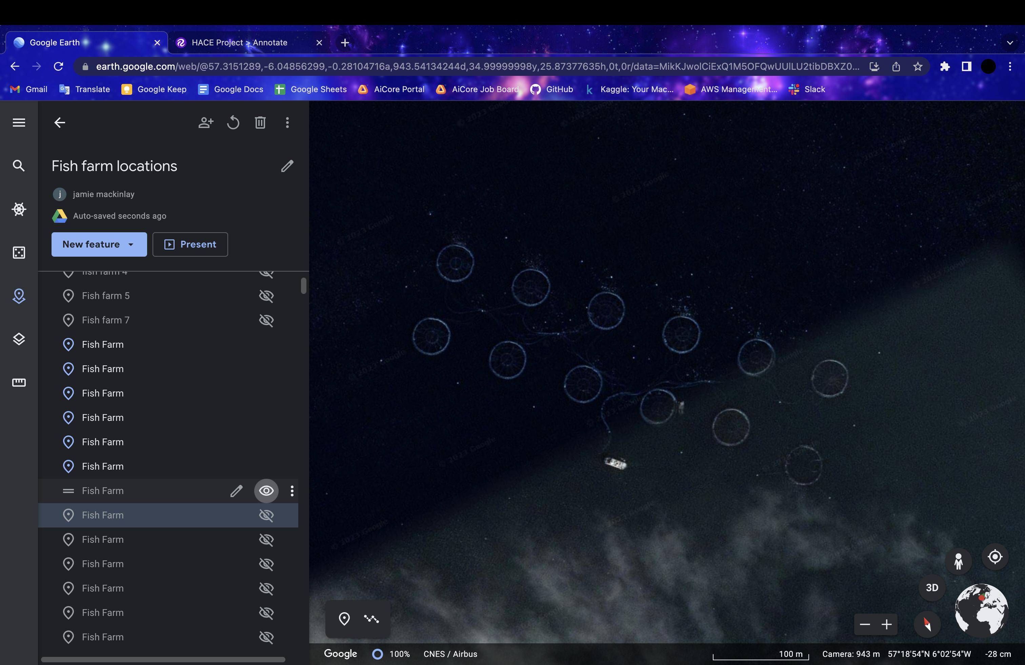The height and width of the screenshot is (665, 1025).
Task: Click the compass north indicator
Action: tap(927, 624)
